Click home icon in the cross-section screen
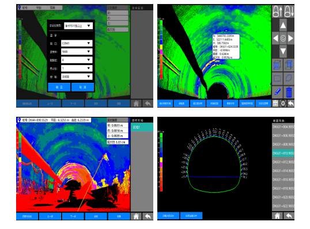 (277, 216)
